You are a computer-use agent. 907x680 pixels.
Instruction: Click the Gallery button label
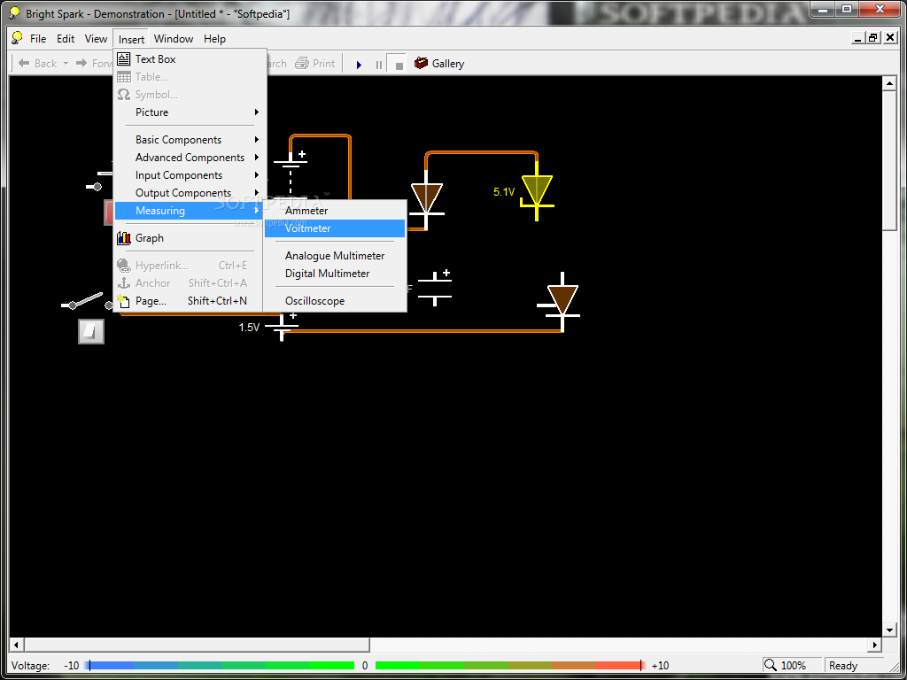[x=447, y=64]
